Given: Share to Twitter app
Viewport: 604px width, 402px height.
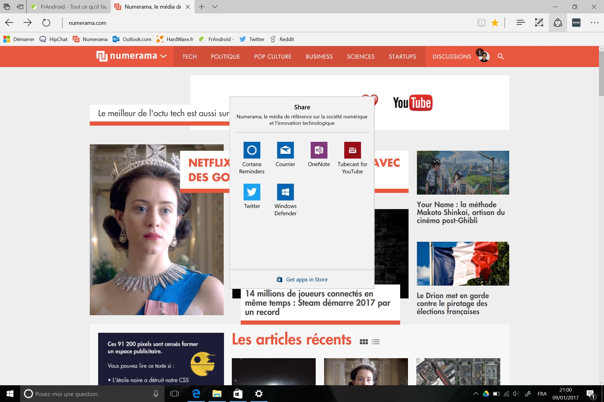Looking at the screenshot, I should click(252, 196).
